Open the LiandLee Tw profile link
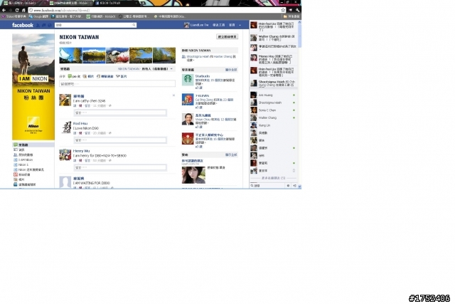The width and height of the screenshot is (455, 304). [x=196, y=26]
